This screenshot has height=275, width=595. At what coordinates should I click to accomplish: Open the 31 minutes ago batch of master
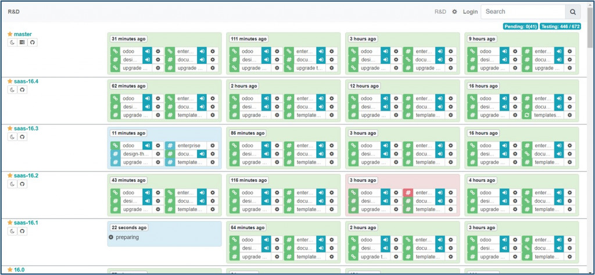coord(128,39)
